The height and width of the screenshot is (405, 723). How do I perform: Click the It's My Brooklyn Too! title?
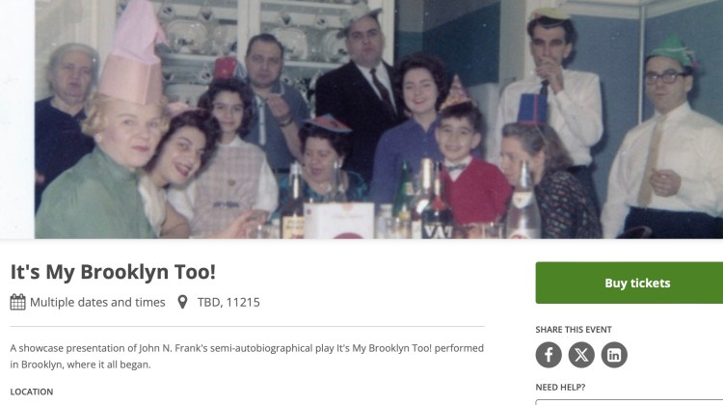[x=113, y=272]
